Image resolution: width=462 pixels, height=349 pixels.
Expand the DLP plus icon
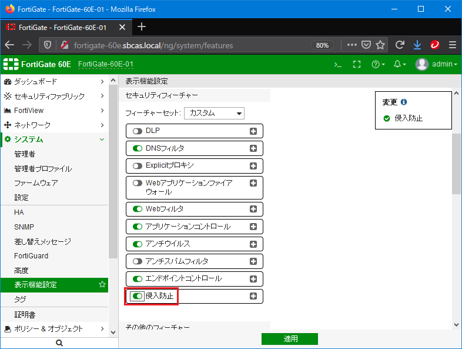coord(253,131)
